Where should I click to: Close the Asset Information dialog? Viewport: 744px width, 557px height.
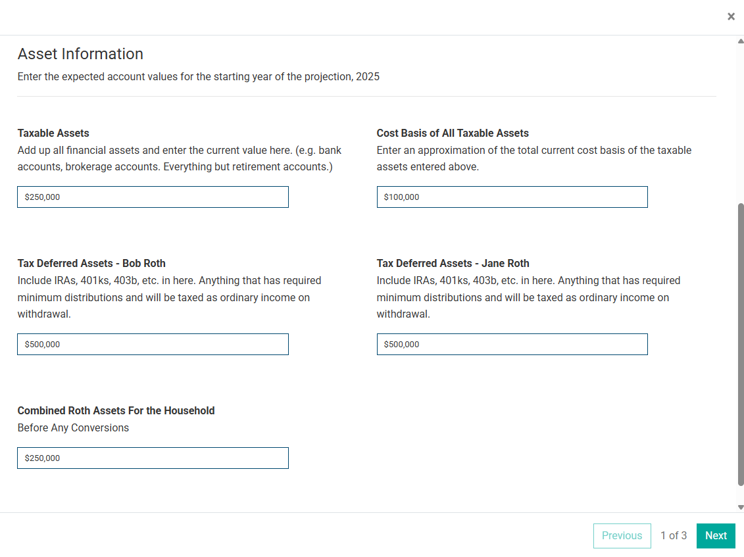coord(731,16)
